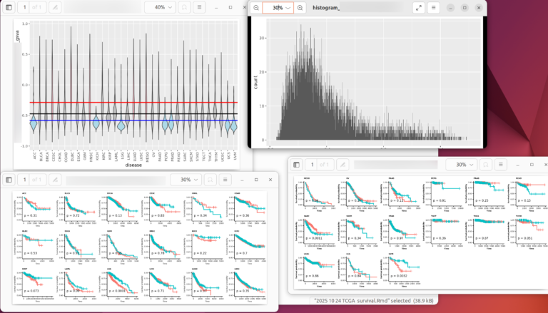Viewport: 548px width, 313px height.
Task: Toggle sidebar in bottom-left survival plots window
Action: (9, 180)
